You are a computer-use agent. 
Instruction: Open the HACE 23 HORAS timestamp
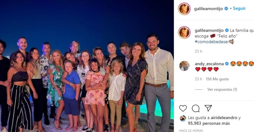(191, 131)
